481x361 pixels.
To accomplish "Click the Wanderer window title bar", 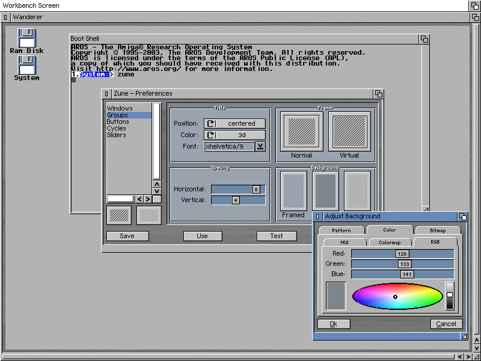I will click(240, 17).
